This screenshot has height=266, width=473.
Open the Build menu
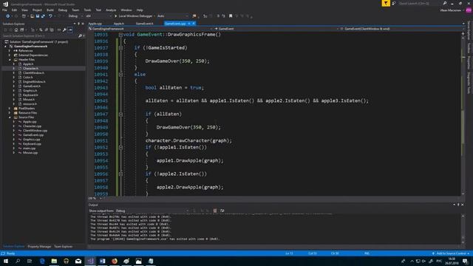pyautogui.click(x=50, y=10)
